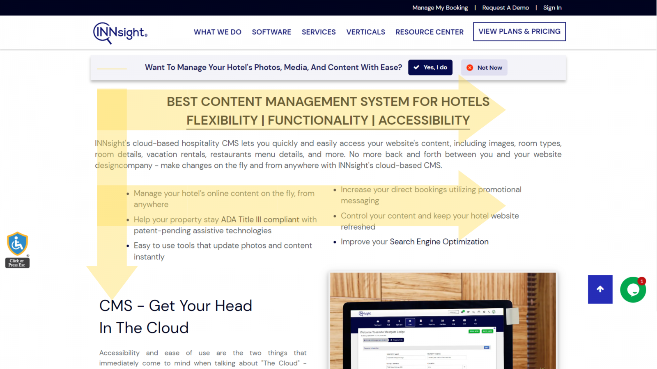Click the 'BEST CONTENT MANAGEMENT SYSTEM FOR HOTELS' heading

328,102
